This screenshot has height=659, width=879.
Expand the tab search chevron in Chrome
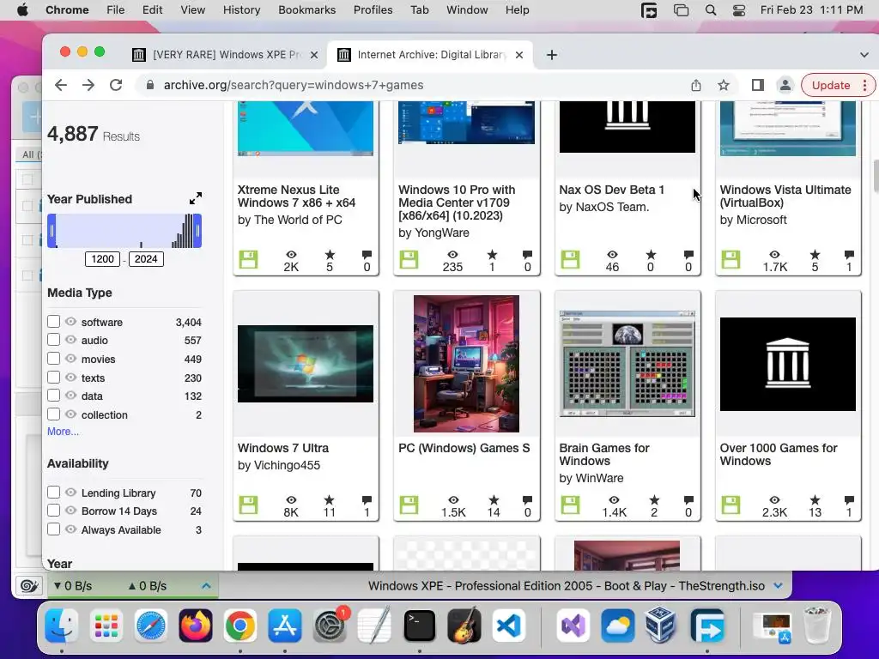(x=864, y=55)
